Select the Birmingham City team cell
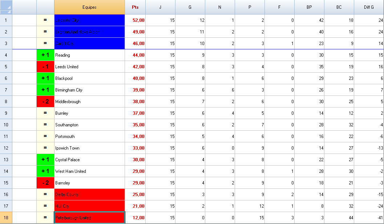 click(x=89, y=90)
